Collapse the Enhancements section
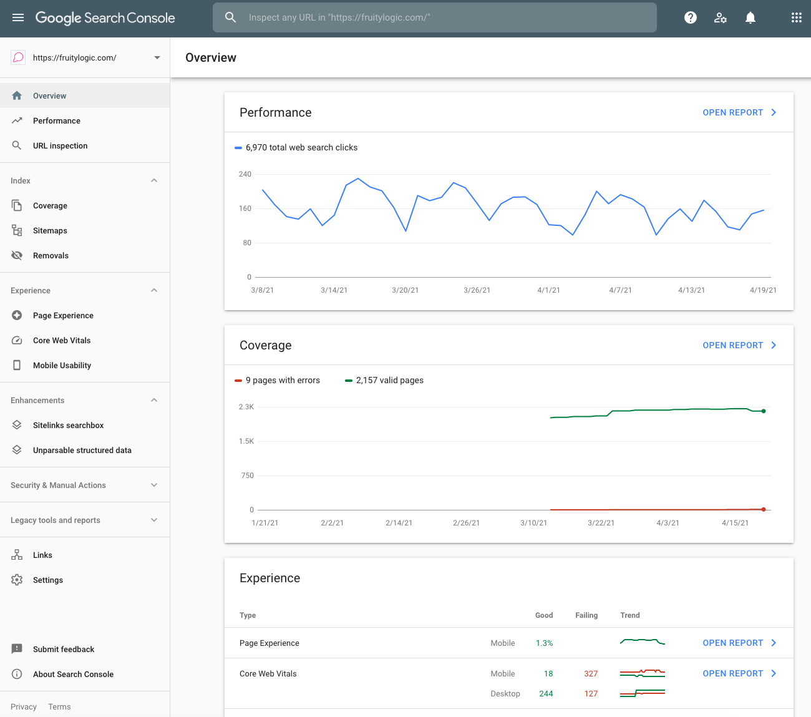The height and width of the screenshot is (717, 811). click(154, 400)
